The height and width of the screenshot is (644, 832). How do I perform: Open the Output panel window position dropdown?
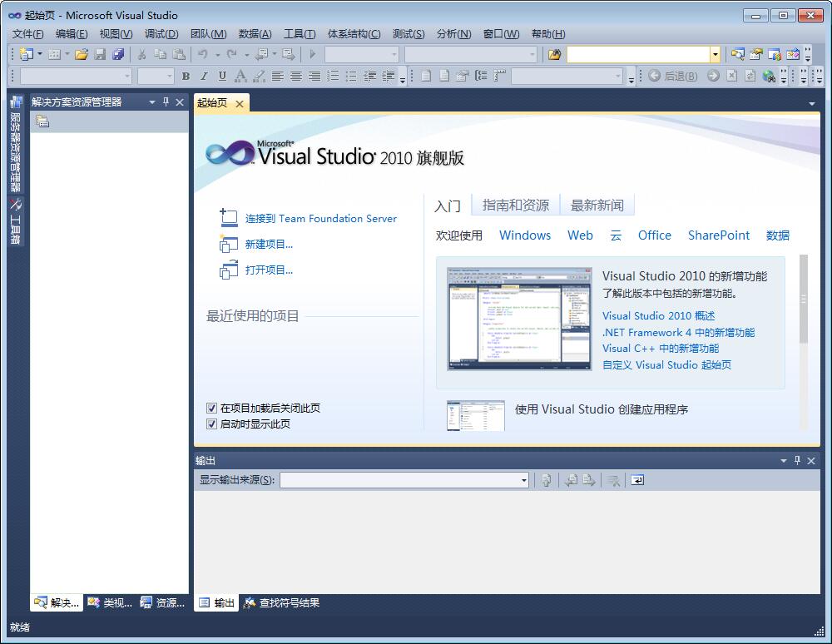(783, 460)
